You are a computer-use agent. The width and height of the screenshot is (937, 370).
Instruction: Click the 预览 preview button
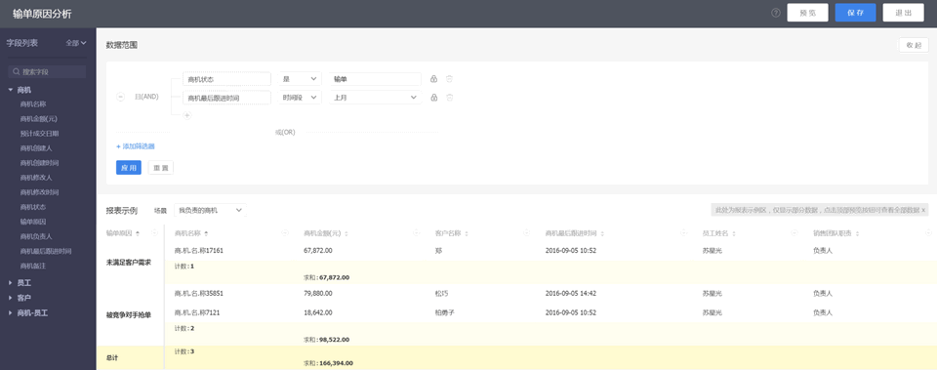pyautogui.click(x=807, y=13)
